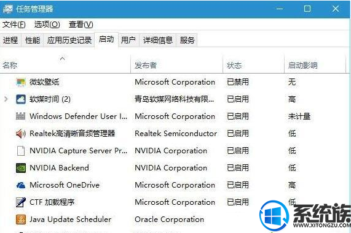The width and height of the screenshot is (351, 233).
Task: Maximize the Task Manager window
Action: click(x=307, y=9)
